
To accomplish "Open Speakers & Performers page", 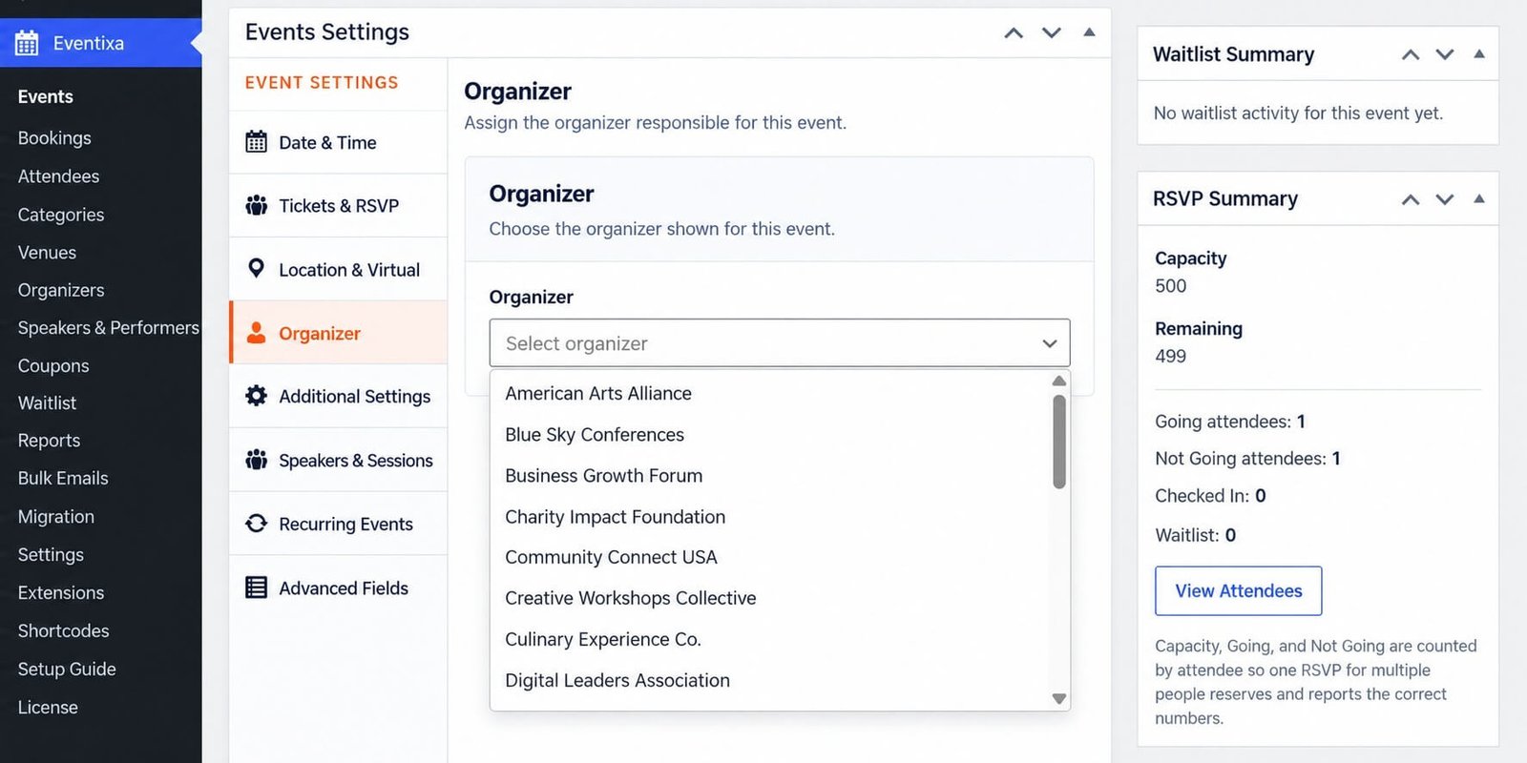I will coord(108,327).
